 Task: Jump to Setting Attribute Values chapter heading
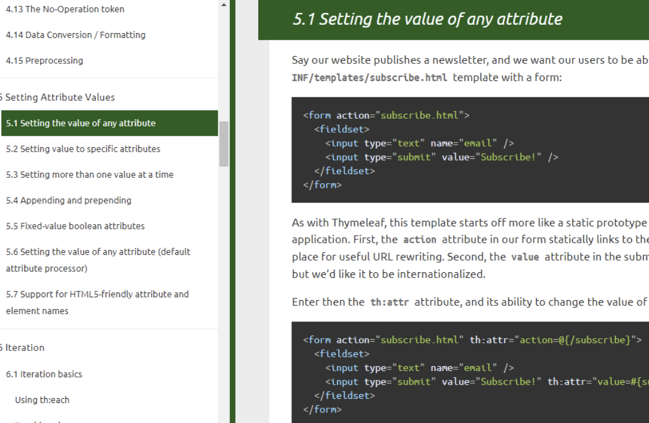click(x=57, y=97)
